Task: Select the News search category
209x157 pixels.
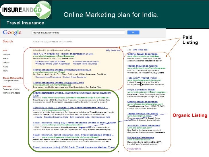Action: (x=5, y=67)
